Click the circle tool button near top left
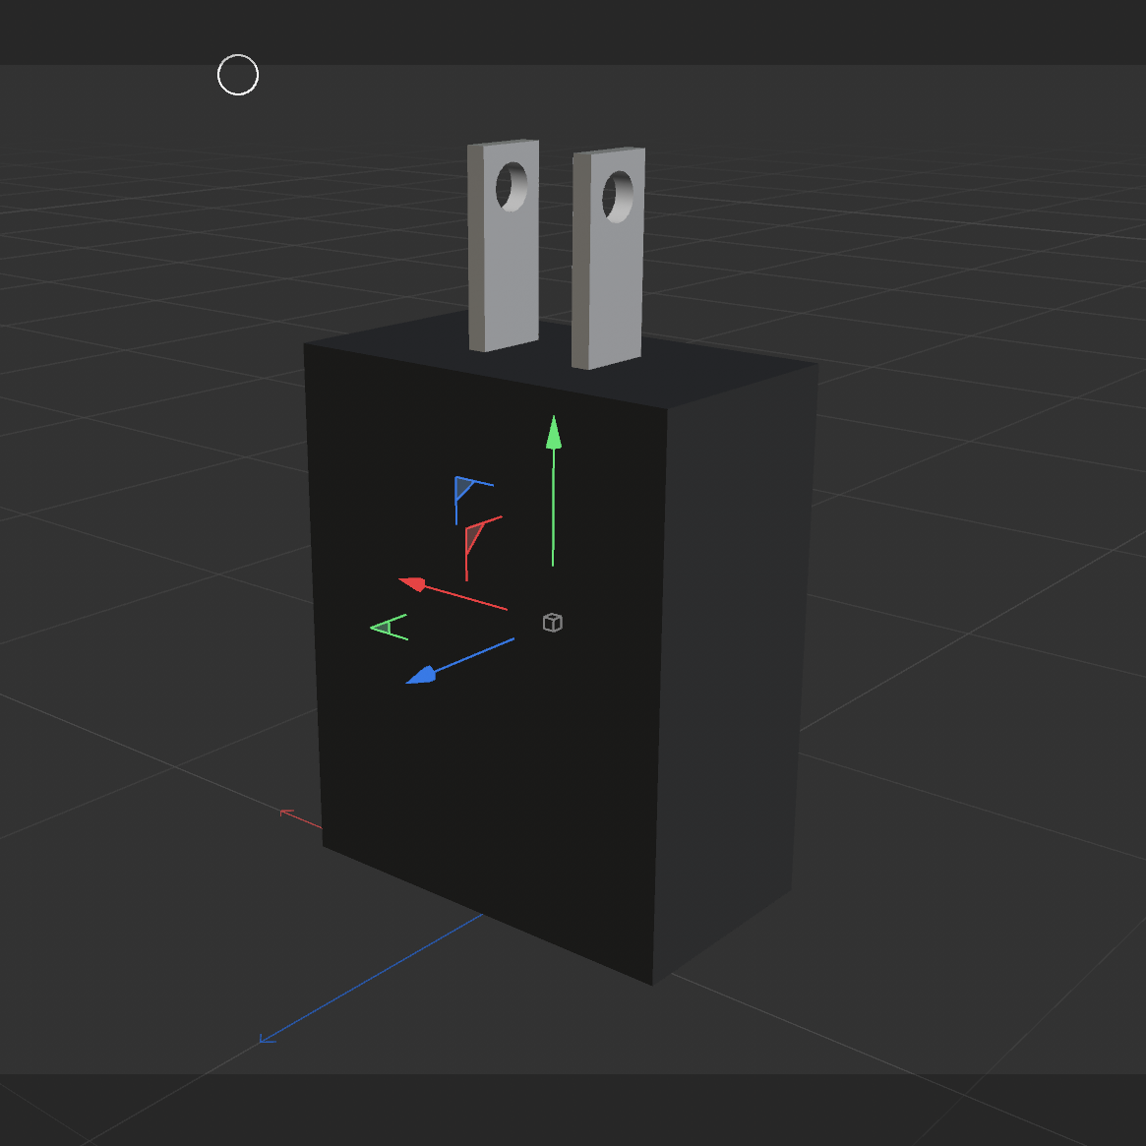The width and height of the screenshot is (1146, 1146). (237, 74)
